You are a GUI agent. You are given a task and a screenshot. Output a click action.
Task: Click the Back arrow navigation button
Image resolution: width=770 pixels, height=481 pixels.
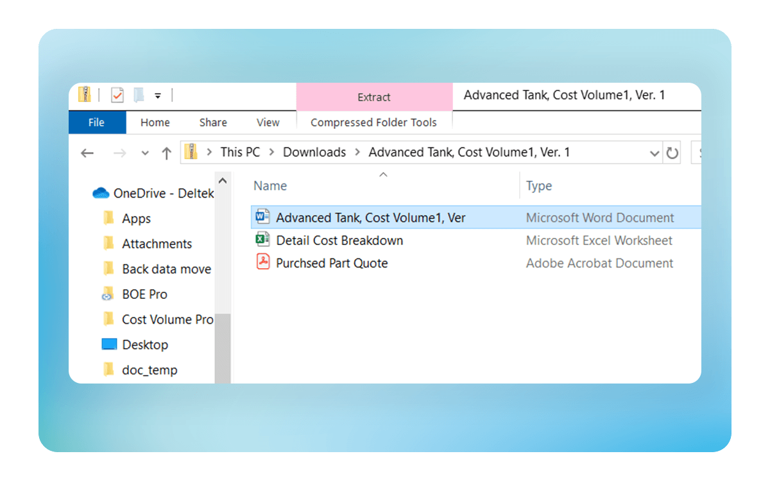pos(87,153)
